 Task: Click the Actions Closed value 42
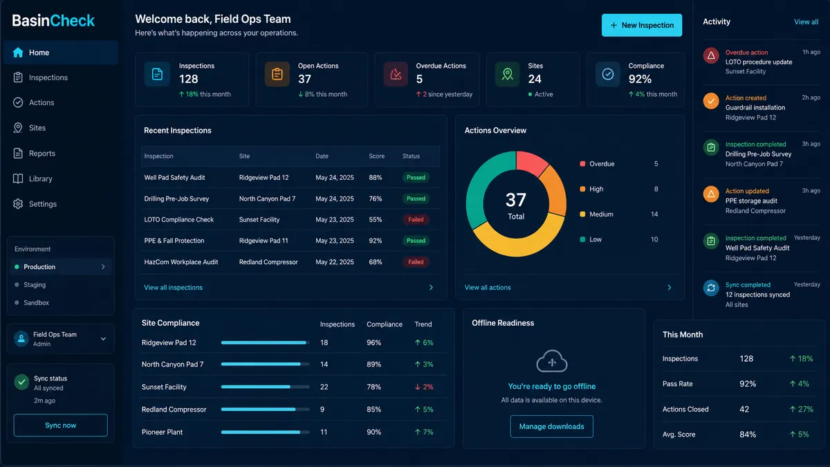[744, 409]
